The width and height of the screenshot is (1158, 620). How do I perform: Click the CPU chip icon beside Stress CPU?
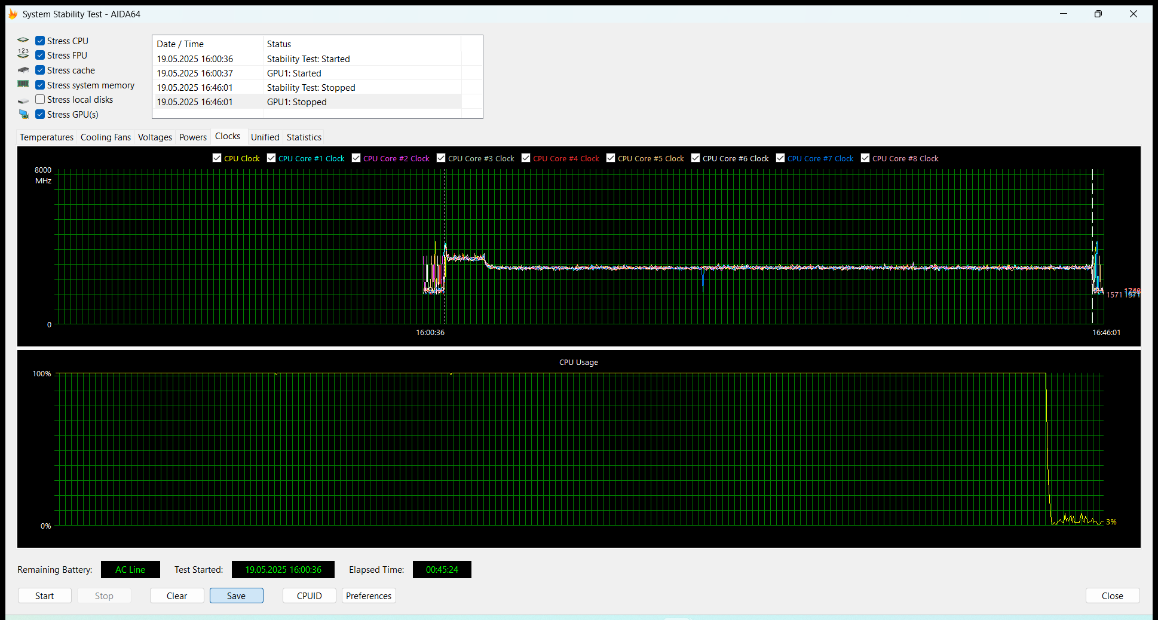23,41
